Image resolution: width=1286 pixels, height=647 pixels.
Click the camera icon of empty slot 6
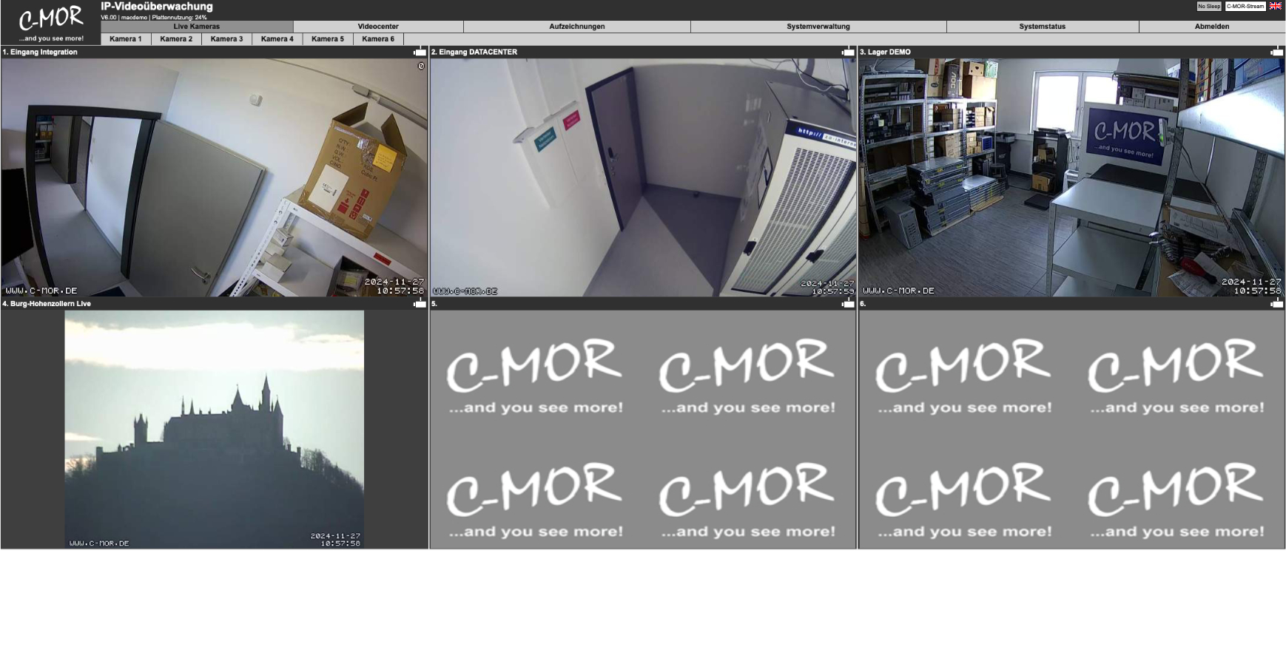(1276, 303)
